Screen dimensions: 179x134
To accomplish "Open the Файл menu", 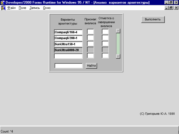I will pyautogui.click(x=11, y=8).
